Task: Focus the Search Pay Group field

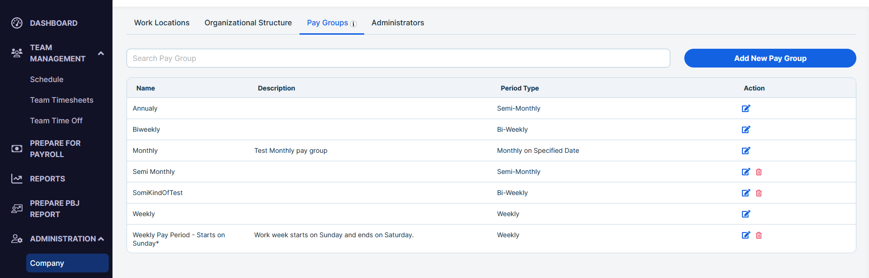Action: (398, 58)
